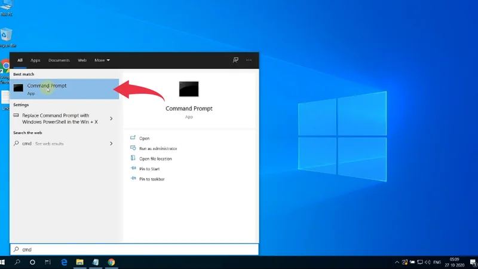
Task: Switch to the Documents search tab
Action: point(59,60)
